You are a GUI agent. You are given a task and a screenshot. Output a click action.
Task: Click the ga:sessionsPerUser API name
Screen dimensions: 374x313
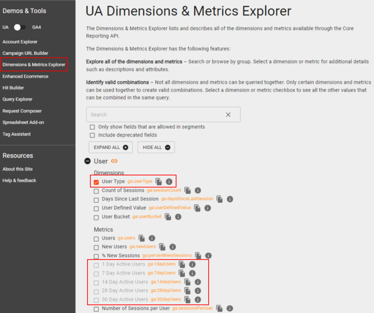click(193, 308)
